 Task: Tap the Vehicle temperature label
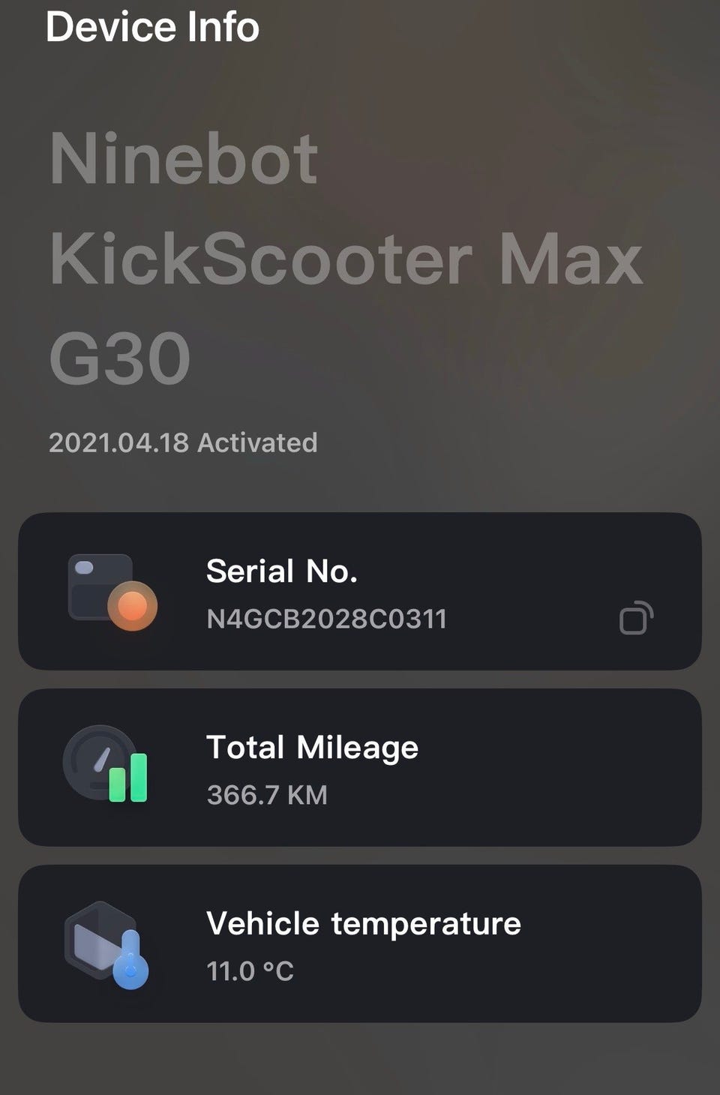363,923
